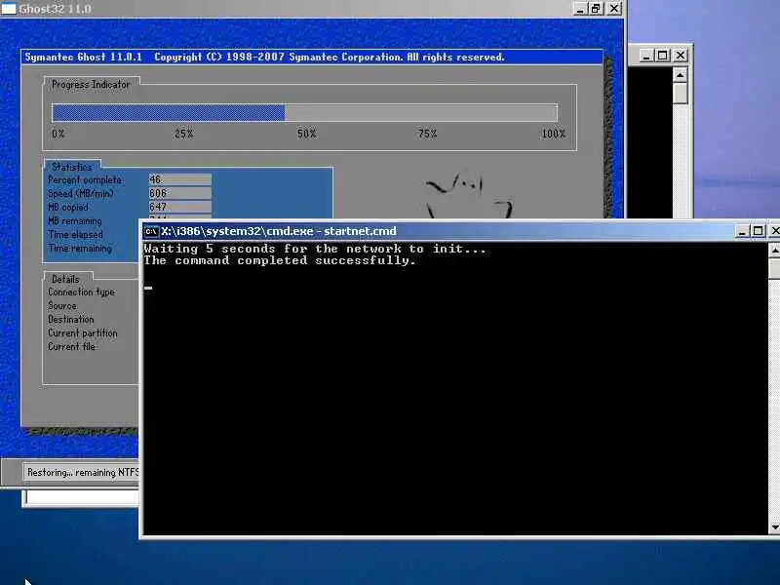The image size is (780, 585).
Task: Click the 50% progress scale marker
Action: 306,134
